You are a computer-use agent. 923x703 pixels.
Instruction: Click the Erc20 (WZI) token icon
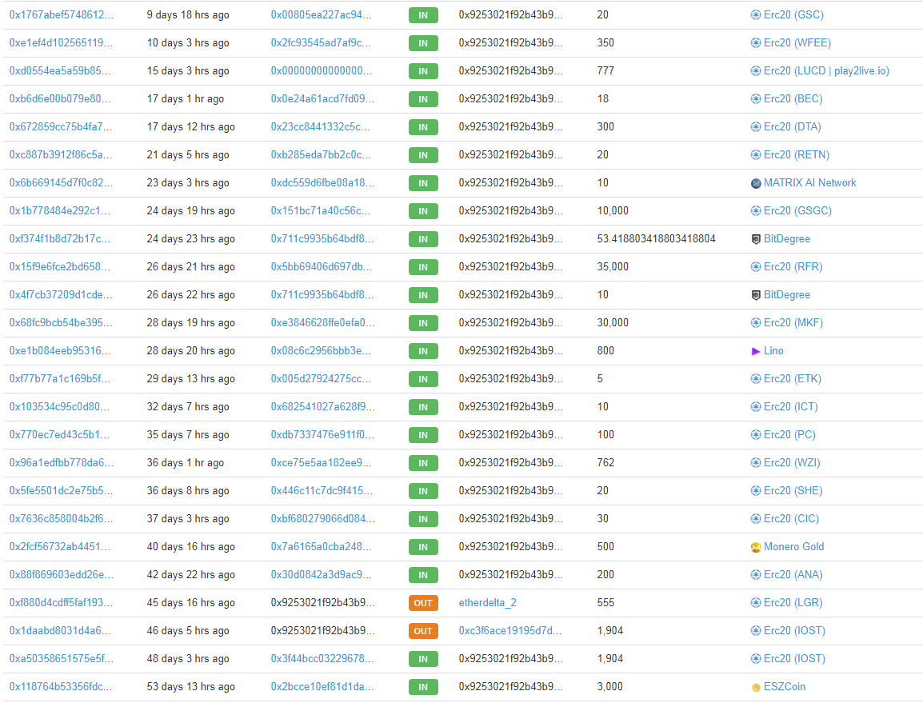click(x=756, y=463)
